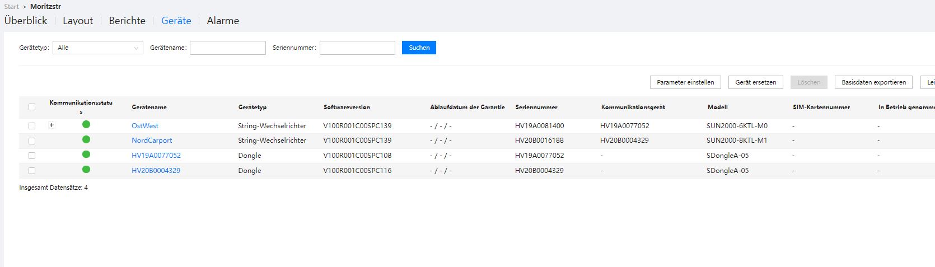Switch to the Überblick tab
The width and height of the screenshot is (935, 267).
[x=26, y=21]
